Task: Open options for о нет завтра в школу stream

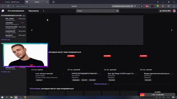Action: click(64, 74)
